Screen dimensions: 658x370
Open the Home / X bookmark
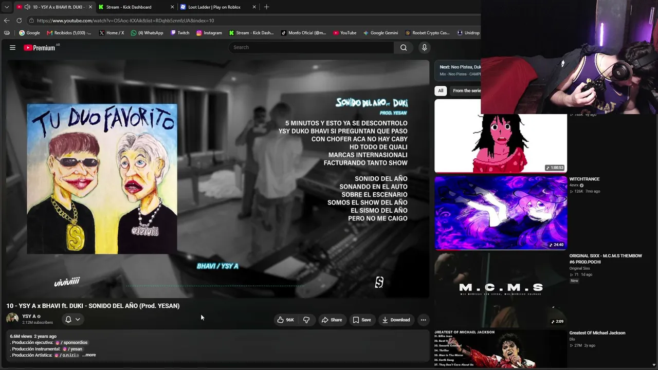tap(111, 33)
